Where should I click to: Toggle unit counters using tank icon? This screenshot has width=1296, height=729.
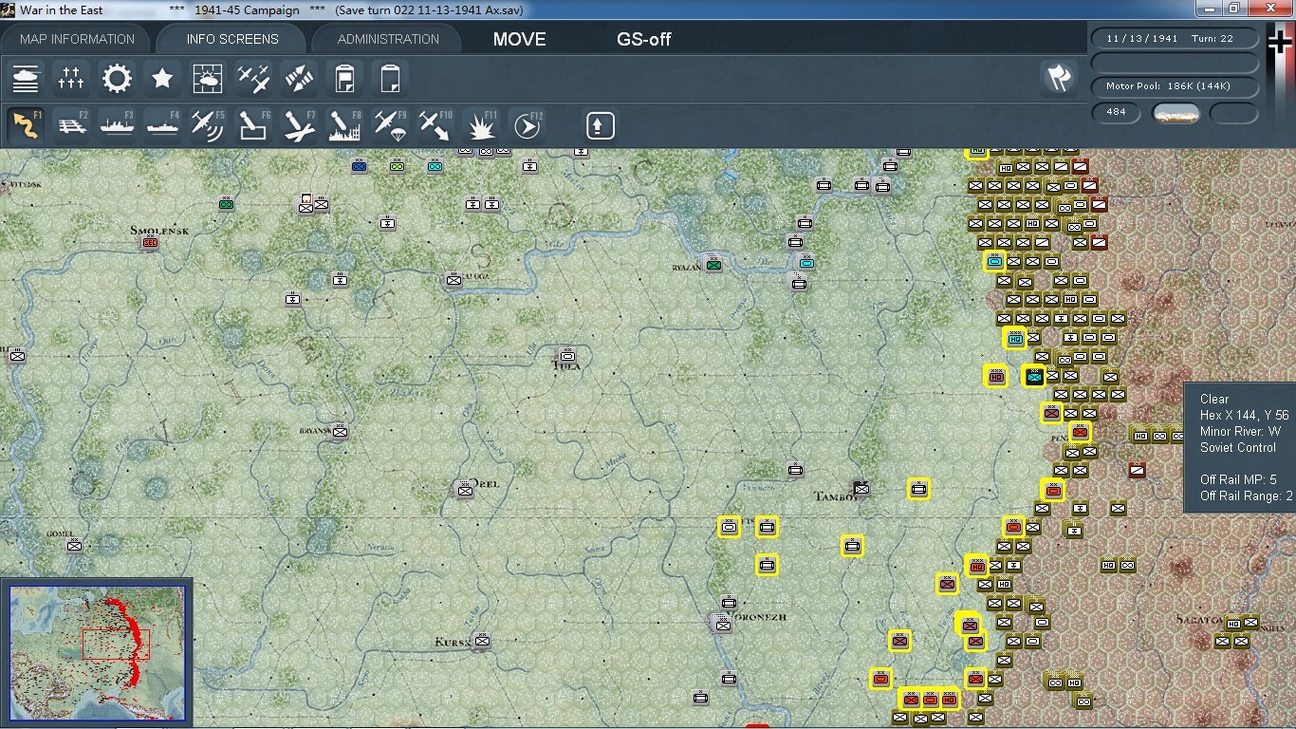click(27, 79)
